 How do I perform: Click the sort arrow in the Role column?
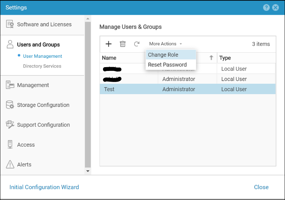click(x=211, y=58)
